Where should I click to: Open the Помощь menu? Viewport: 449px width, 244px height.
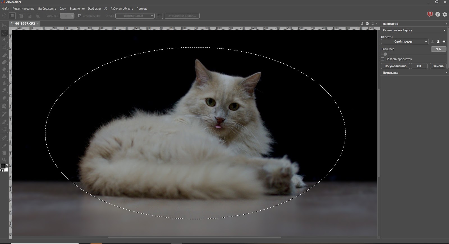point(142,9)
